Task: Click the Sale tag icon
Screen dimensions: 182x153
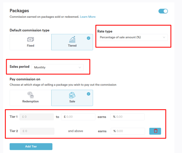Action: point(72,95)
